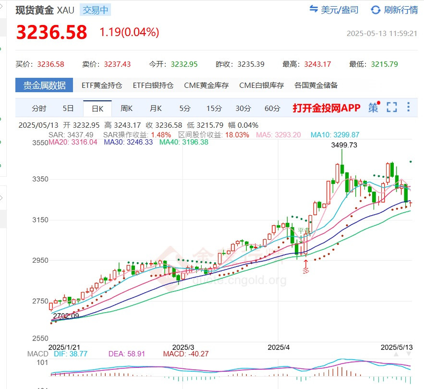The image size is (424, 389).
Task: Open the 各国黄金储备 link
Action: (316, 85)
